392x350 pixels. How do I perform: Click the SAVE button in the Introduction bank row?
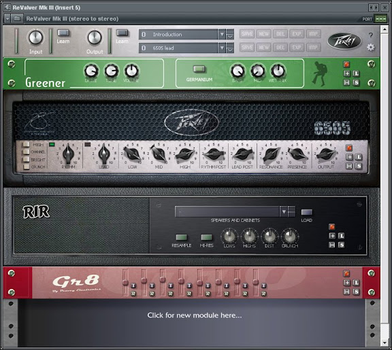[247, 34]
